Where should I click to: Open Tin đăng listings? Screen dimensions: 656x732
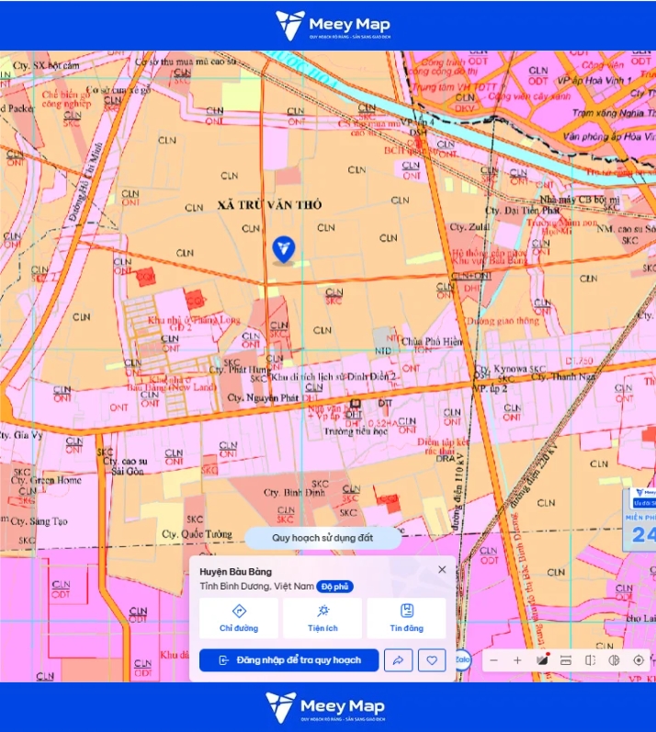click(406, 618)
